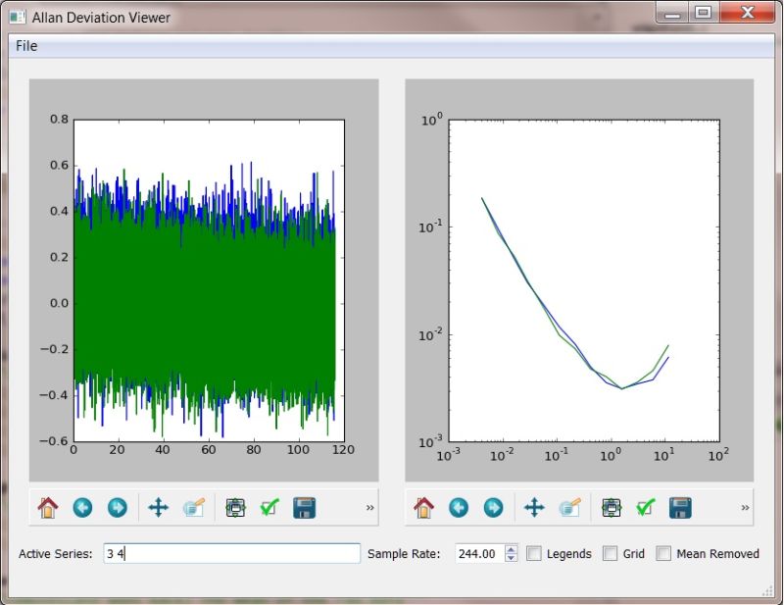Reset the time series plot view with Home

click(x=48, y=507)
